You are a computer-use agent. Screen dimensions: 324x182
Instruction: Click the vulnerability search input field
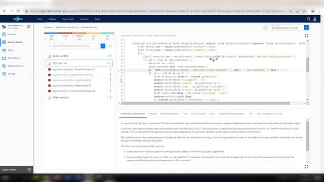coord(73,46)
